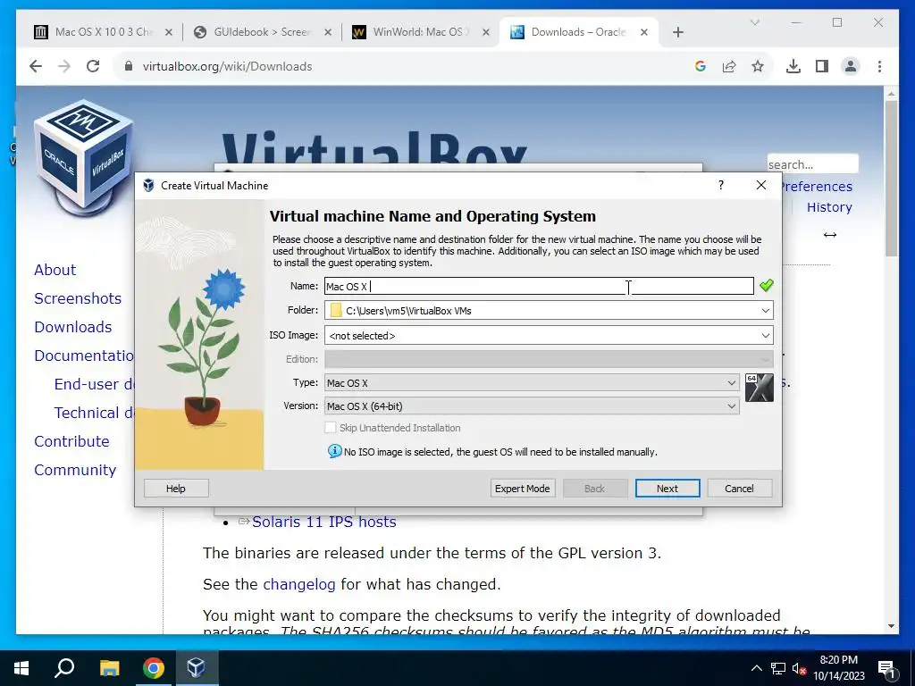
Task: Open Chrome three-dot menu
Action: click(x=879, y=66)
